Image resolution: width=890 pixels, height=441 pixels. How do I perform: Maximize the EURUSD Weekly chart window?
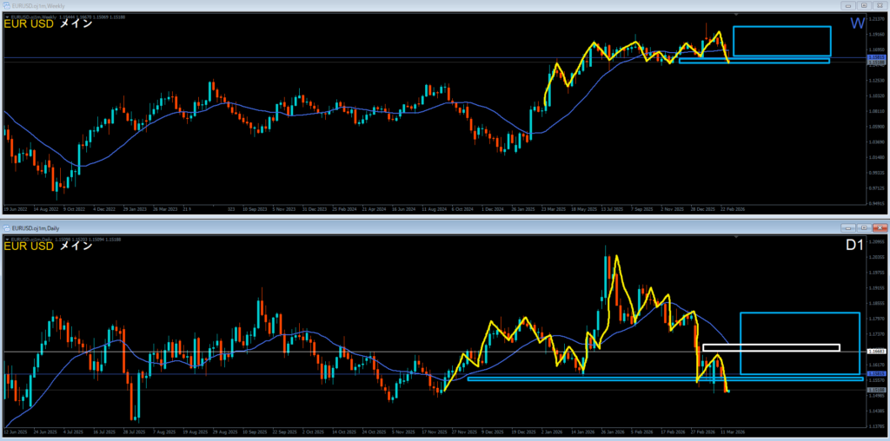(x=865, y=5)
